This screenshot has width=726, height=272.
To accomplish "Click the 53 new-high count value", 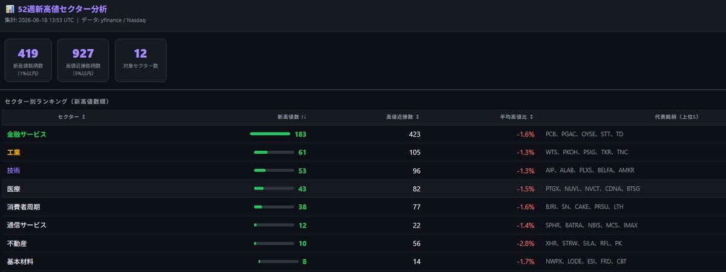I will (302, 171).
